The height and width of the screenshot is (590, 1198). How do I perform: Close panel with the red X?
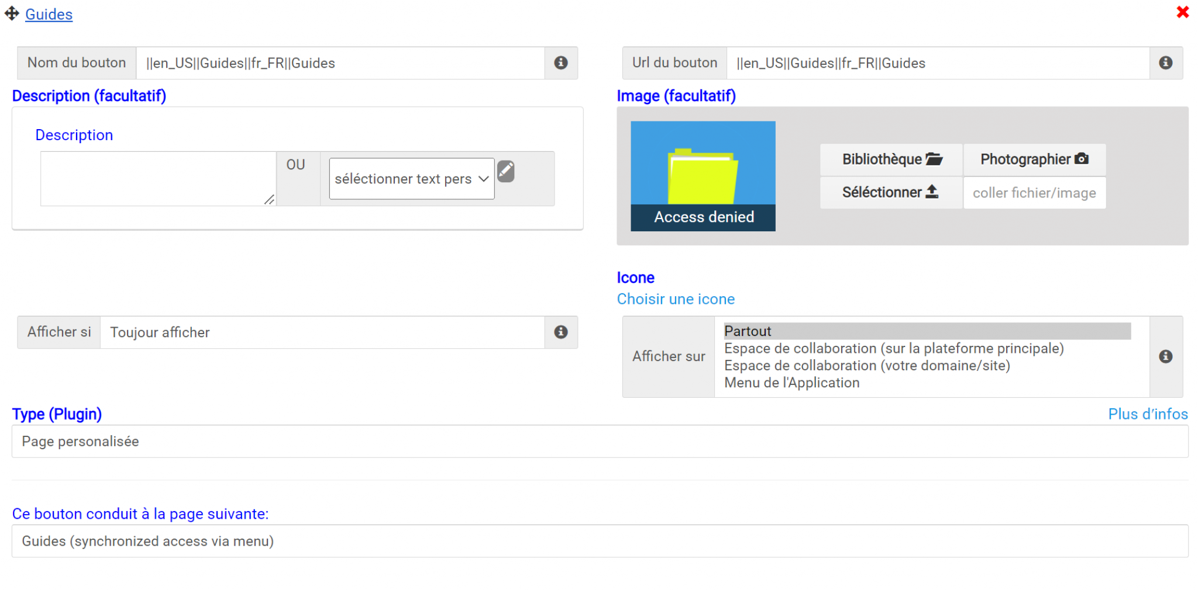[1182, 12]
